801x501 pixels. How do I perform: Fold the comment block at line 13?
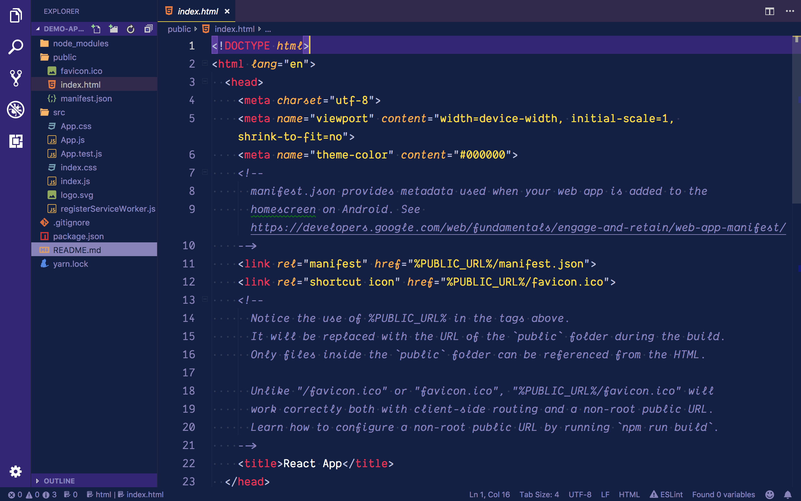[x=205, y=300]
